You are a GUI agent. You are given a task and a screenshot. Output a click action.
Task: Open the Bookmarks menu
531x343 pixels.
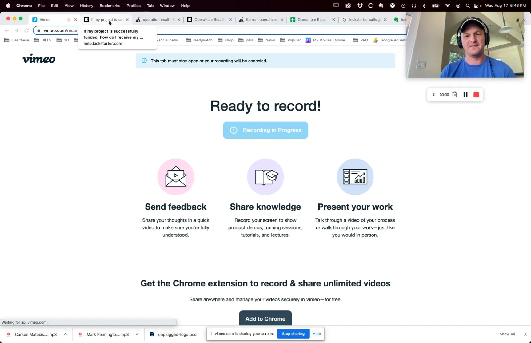pyautogui.click(x=110, y=6)
